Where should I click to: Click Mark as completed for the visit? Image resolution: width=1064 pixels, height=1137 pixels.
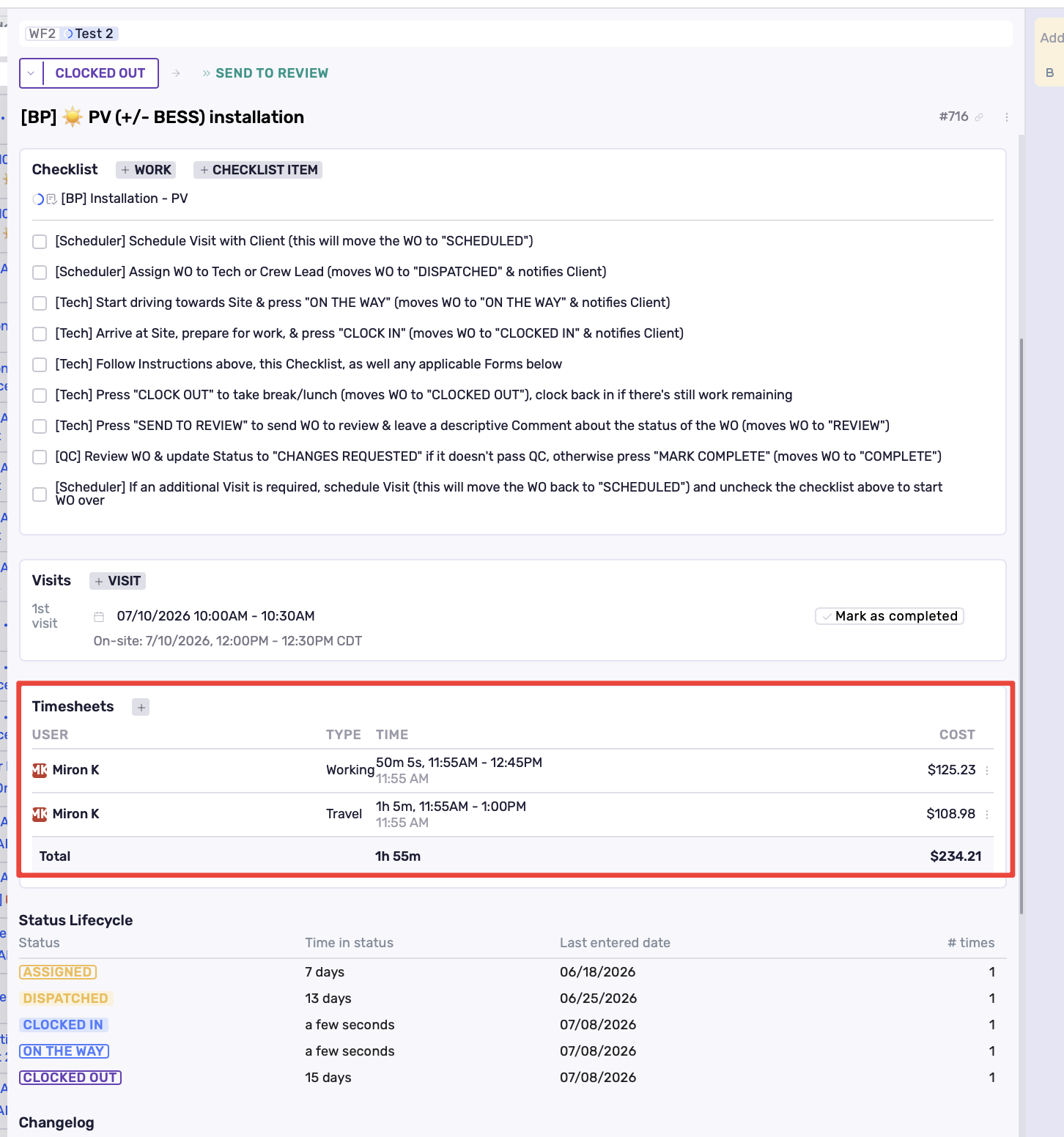[x=890, y=616]
